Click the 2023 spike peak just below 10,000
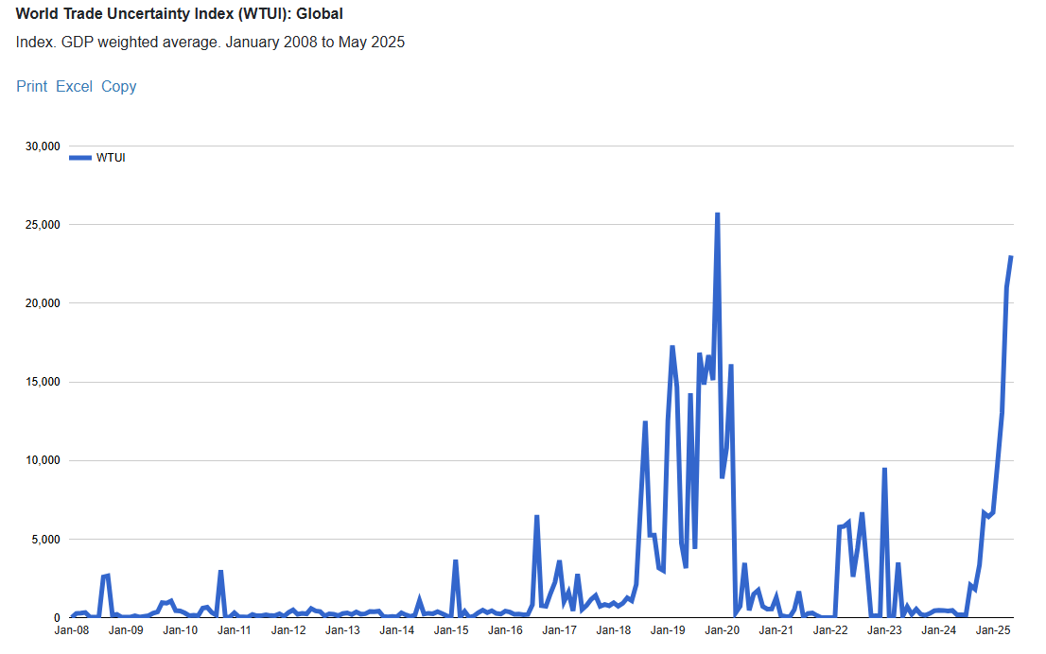 (x=884, y=470)
